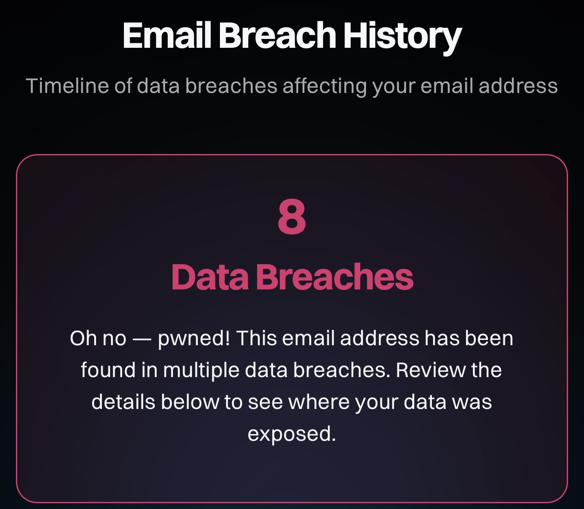Click the large pink breach count "8"

(292, 217)
